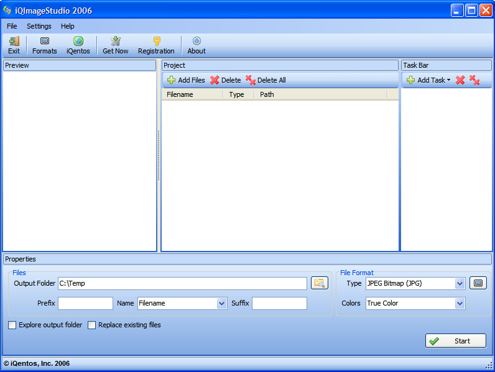This screenshot has height=372, width=495.
Task: Toggle Replace existing files checkbox
Action: [91, 325]
